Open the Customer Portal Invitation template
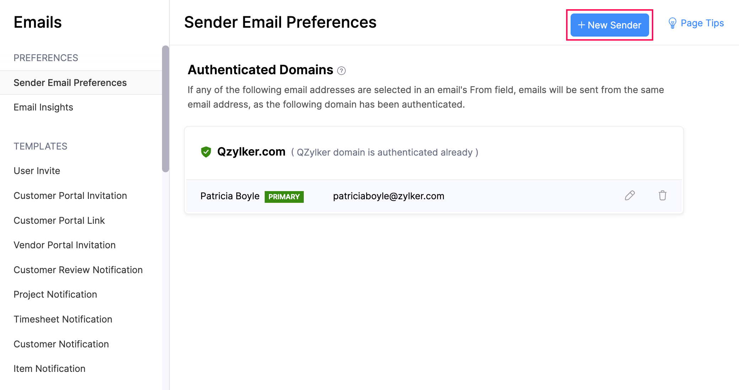This screenshot has width=739, height=390. (x=70, y=195)
